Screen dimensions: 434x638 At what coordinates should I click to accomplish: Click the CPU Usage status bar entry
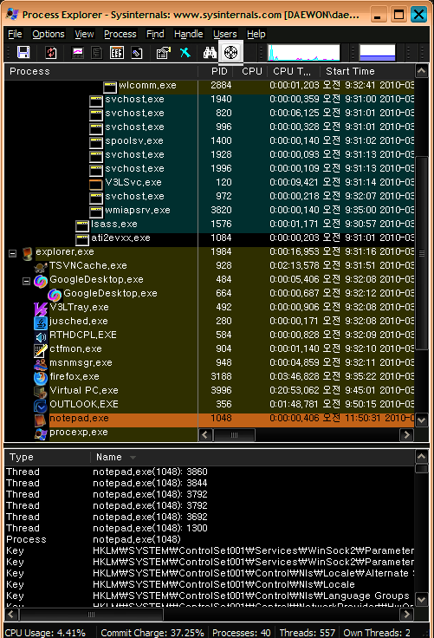coord(46,633)
